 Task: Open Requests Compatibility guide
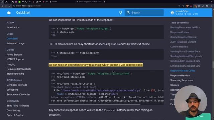(19, 69)
